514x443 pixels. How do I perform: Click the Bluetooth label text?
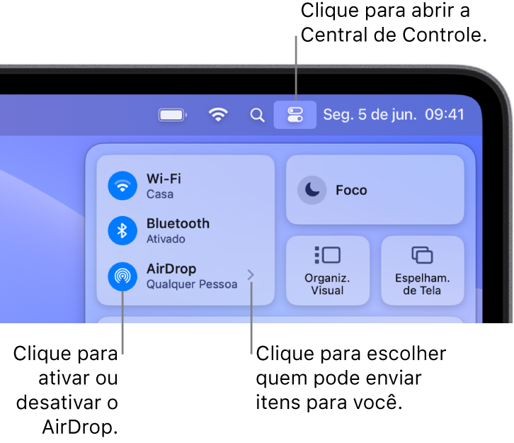(x=178, y=223)
